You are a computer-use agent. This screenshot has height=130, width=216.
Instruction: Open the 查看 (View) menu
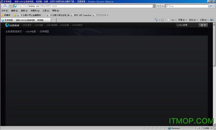[24, 10]
